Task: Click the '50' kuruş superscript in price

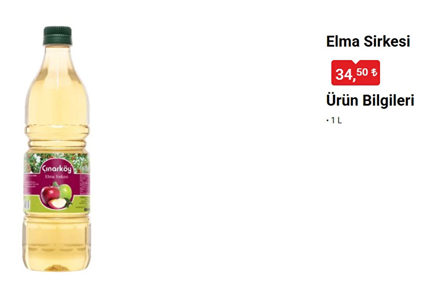Action: click(362, 72)
